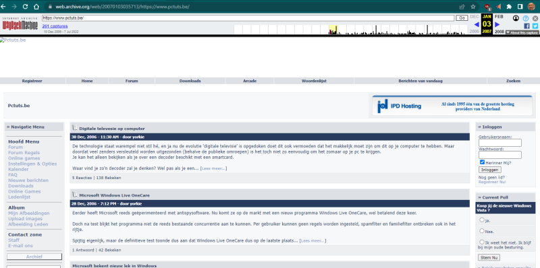Open Downloads in top navigation bar
The image size is (540, 268).
pos(190,81)
